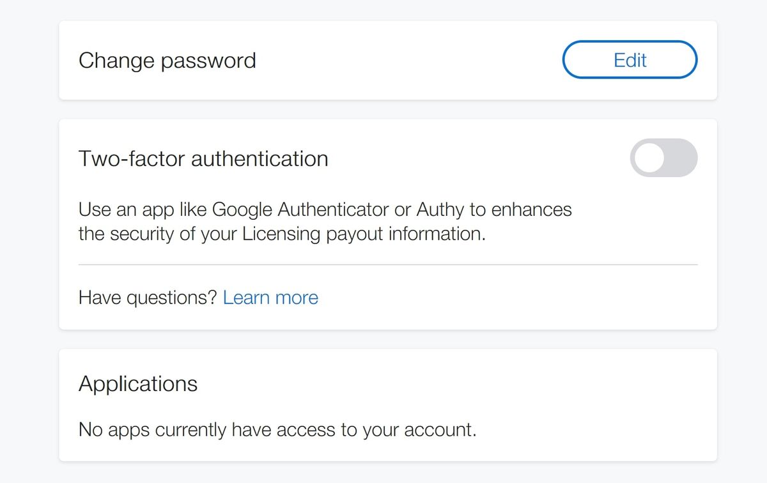Viewport: 767px width, 483px height.
Task: Enable the Two-factor authentication toggle
Action: [663, 158]
